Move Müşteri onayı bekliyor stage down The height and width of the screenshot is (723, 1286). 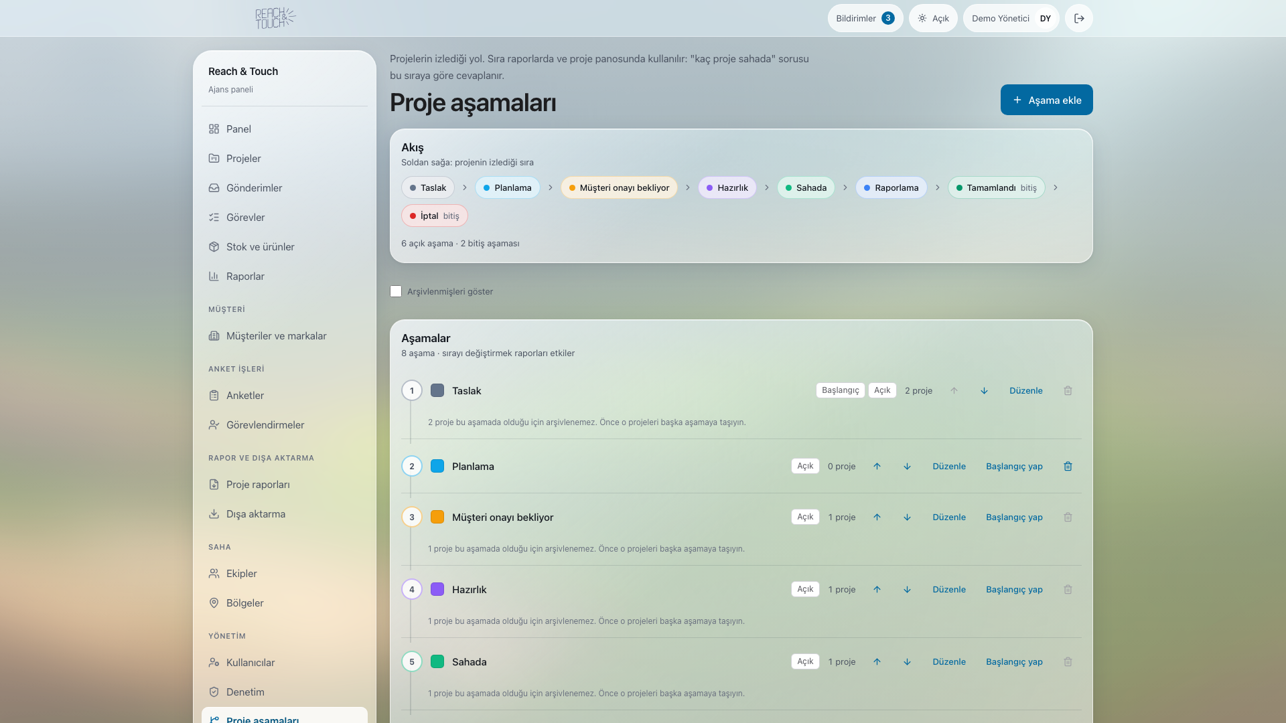(x=907, y=517)
